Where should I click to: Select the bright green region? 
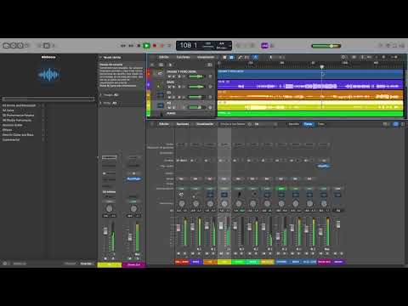pos(310,114)
